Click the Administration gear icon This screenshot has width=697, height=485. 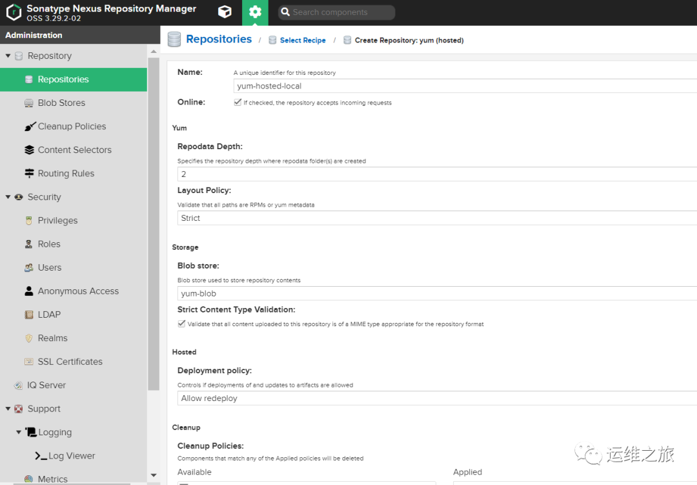coord(255,12)
